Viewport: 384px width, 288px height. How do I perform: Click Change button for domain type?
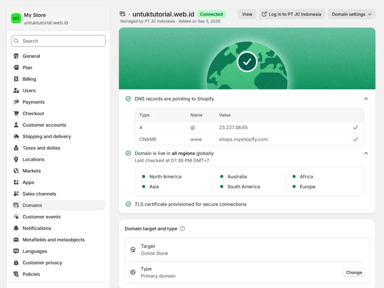coord(354,273)
